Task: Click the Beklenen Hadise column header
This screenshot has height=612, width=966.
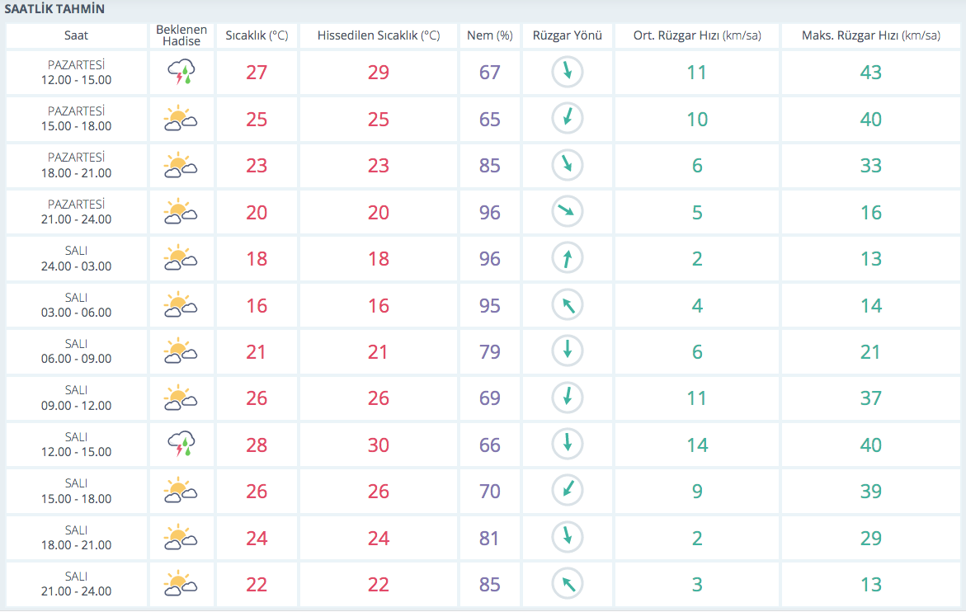Action: 181,35
